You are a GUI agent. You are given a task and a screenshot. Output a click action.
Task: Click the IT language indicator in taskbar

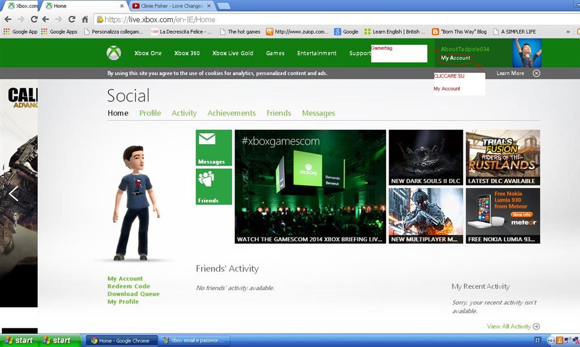(538, 340)
